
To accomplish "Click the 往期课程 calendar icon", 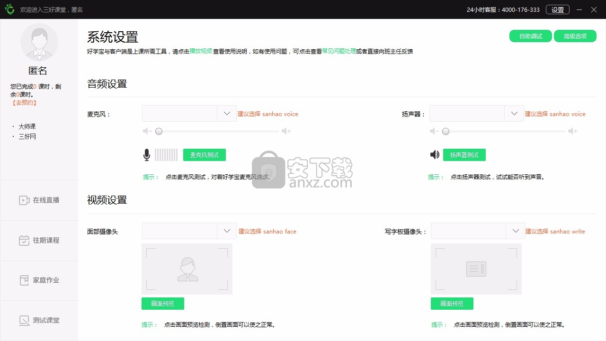I will point(24,240).
